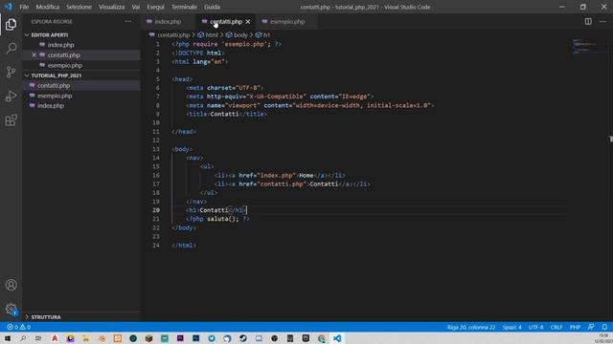
Task: Open notifications bell in the status bar
Action: tap(604, 327)
